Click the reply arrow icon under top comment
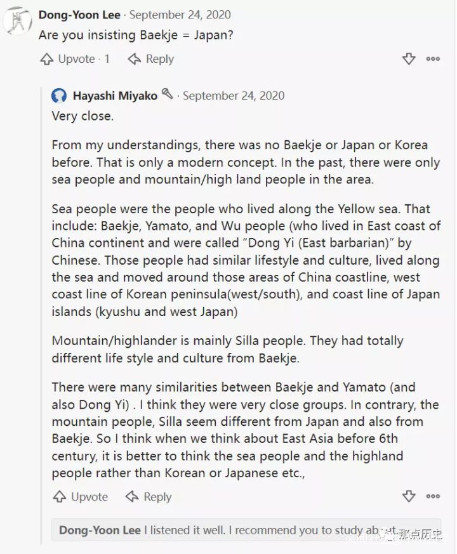Screen dimensions: 457x554 tap(134, 59)
